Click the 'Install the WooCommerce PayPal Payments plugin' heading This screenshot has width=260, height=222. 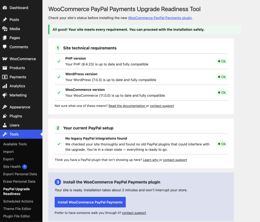point(112,182)
